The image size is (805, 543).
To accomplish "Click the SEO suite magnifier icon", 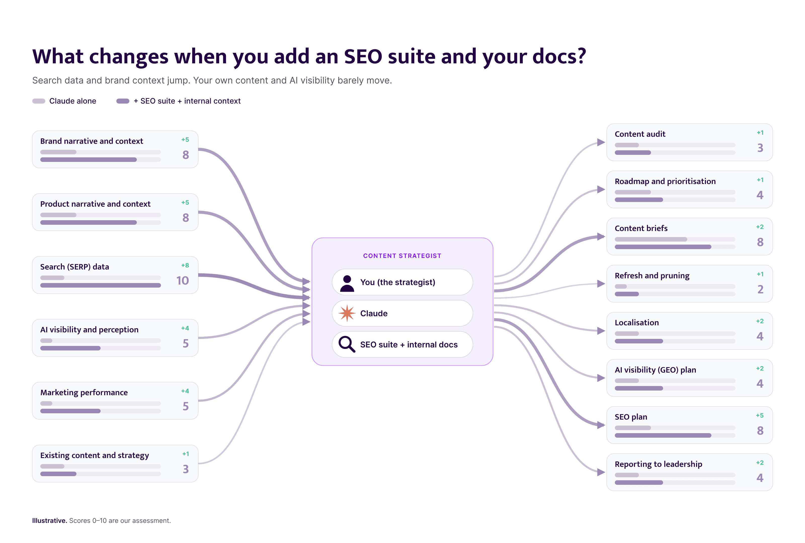I will coord(347,344).
